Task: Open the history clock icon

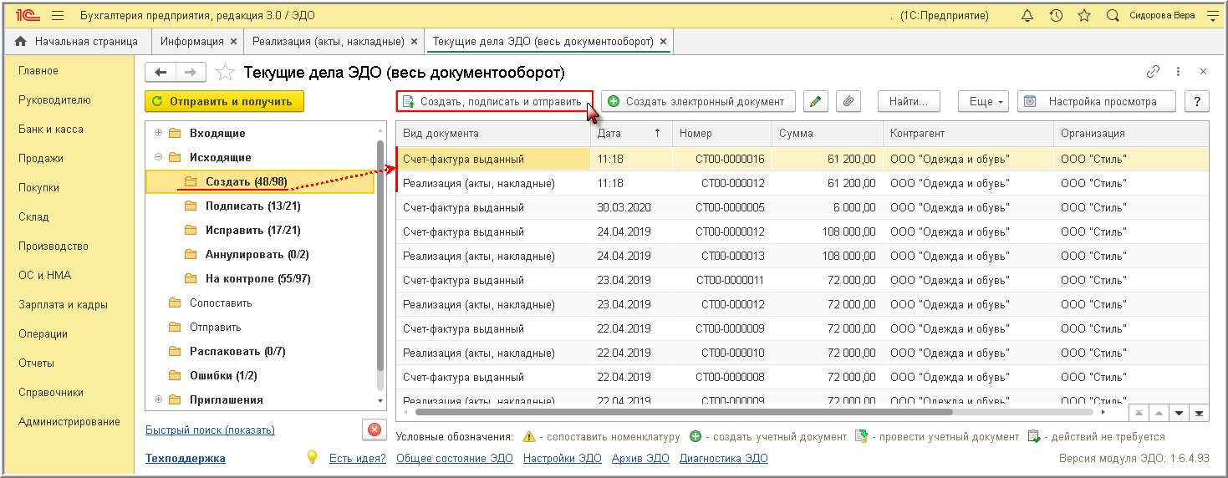Action: (1056, 16)
